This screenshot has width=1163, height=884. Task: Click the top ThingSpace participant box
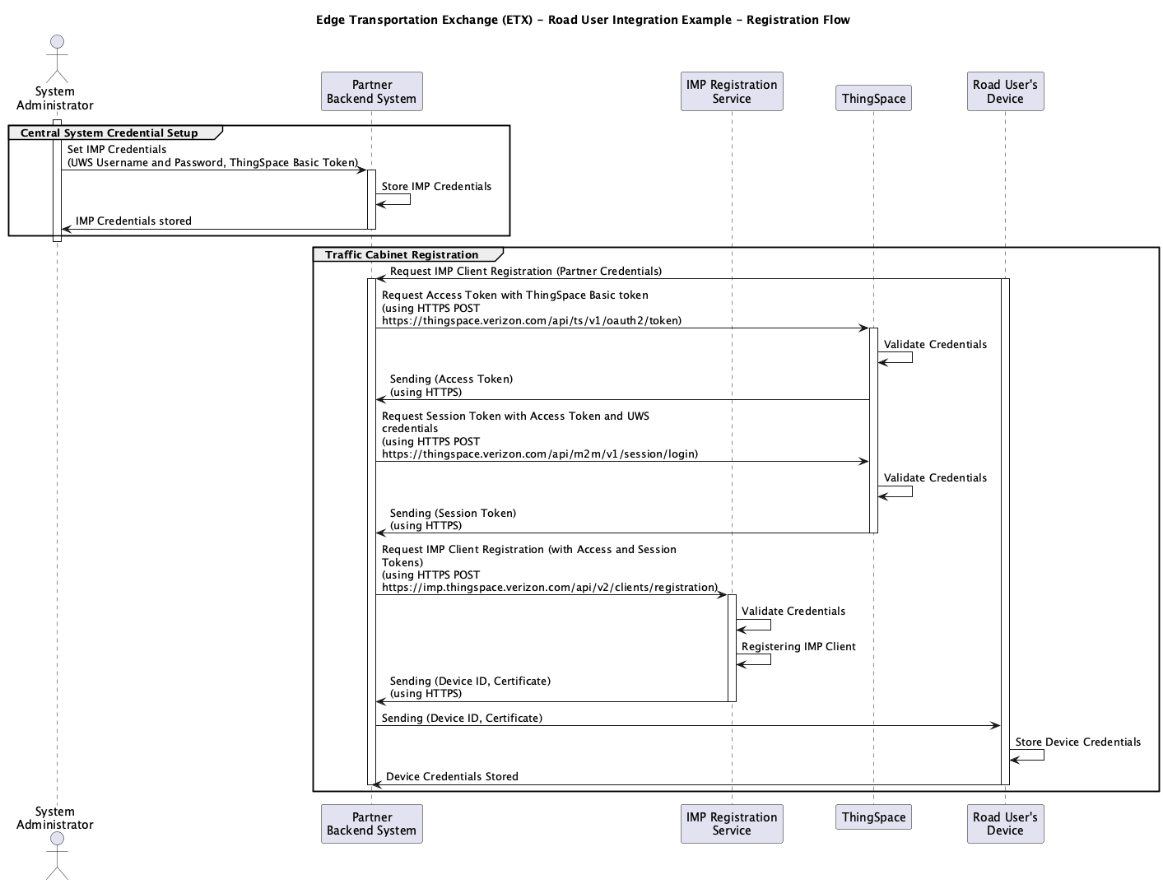click(x=873, y=98)
